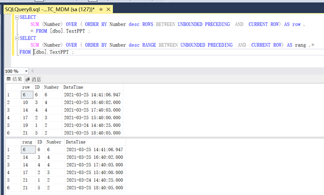Click 'ID' header in first result grid
This screenshot has width=324, height=195.
[37, 87]
